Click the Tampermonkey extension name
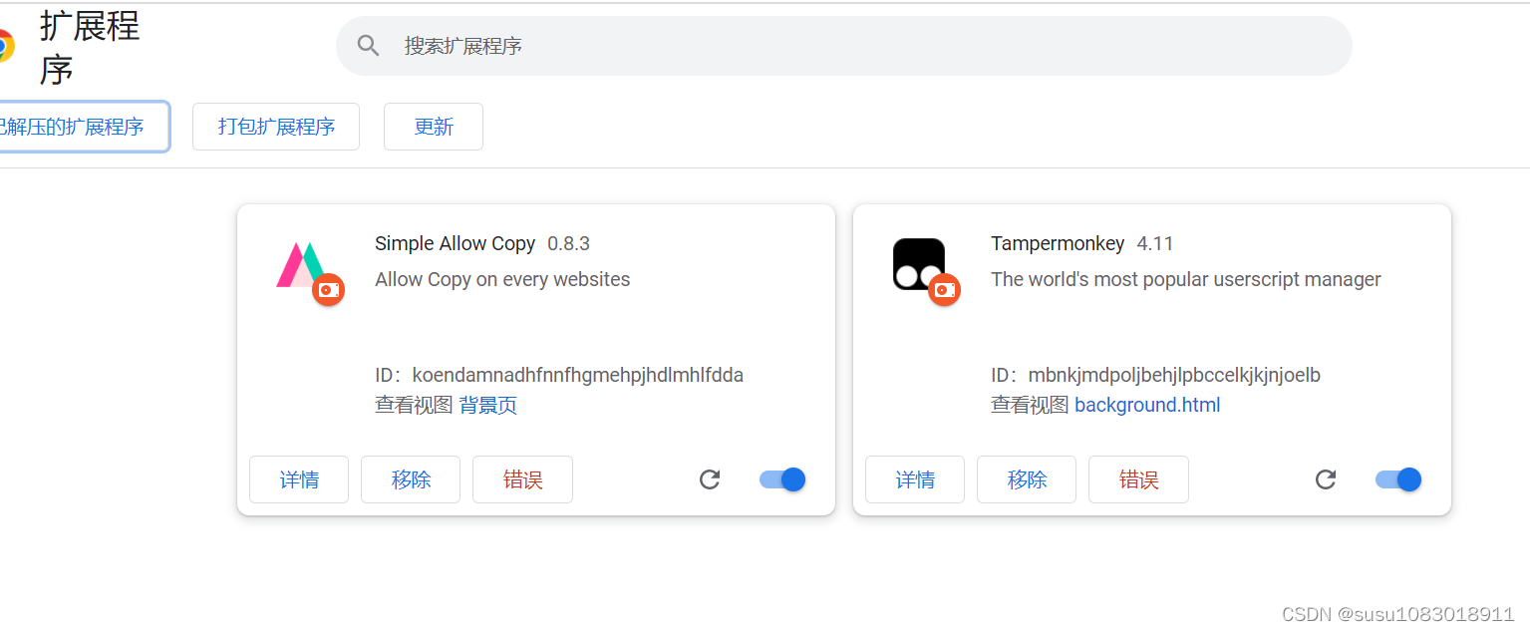The image size is (1530, 631). click(1058, 243)
